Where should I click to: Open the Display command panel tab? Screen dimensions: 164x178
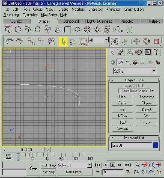tap(147, 52)
